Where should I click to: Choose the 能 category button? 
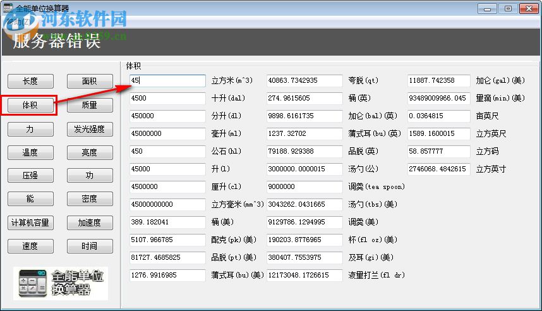30,198
